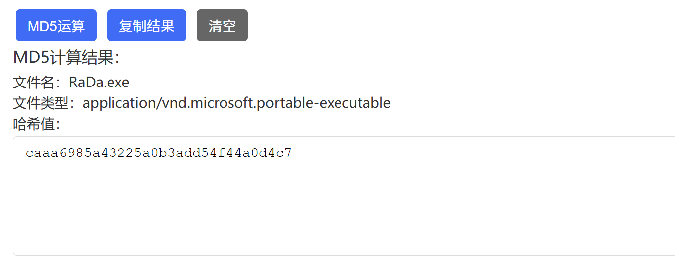675x257 pixels.
Task: Click the middle digits a0b3add of hash
Action: (x=158, y=153)
